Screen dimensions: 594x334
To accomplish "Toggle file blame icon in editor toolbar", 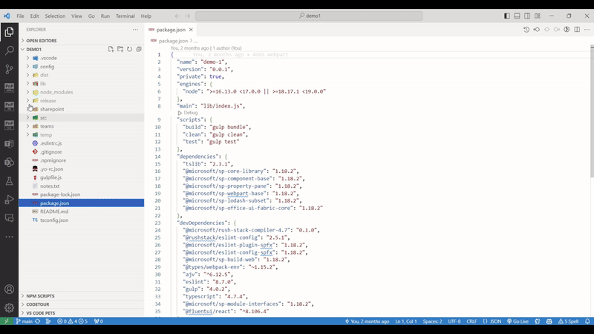I will tap(567, 30).
